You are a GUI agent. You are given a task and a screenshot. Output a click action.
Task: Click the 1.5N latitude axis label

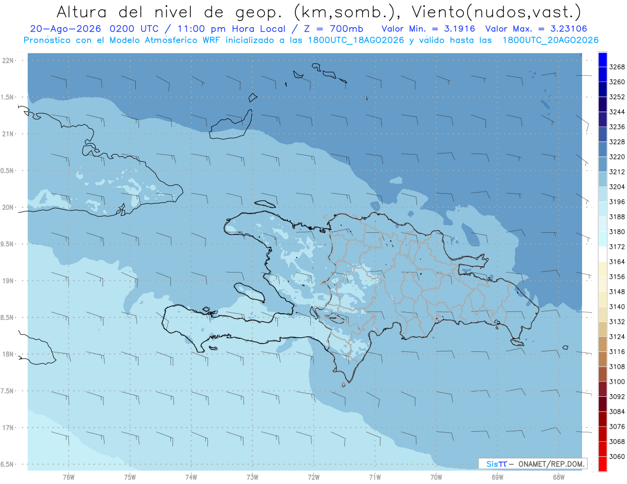click(7, 97)
